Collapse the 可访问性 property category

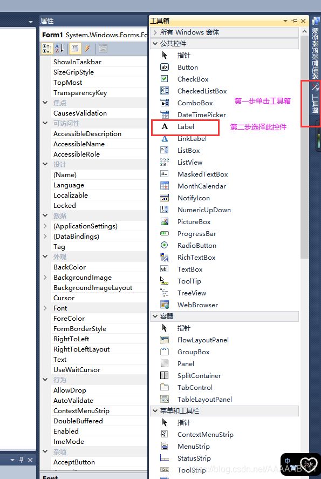pyautogui.click(x=45, y=123)
